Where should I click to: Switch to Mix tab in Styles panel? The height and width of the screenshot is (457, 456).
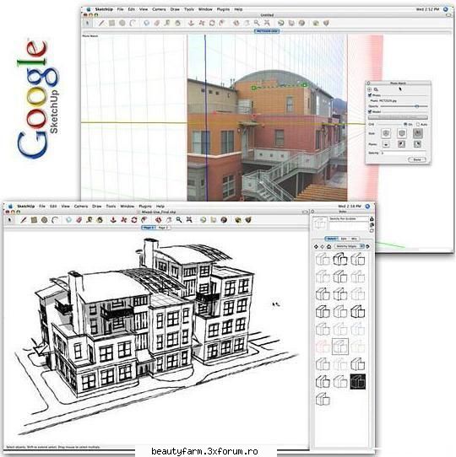[x=354, y=239]
